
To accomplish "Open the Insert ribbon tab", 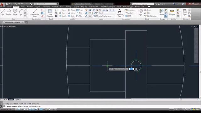I will coord(22,7).
